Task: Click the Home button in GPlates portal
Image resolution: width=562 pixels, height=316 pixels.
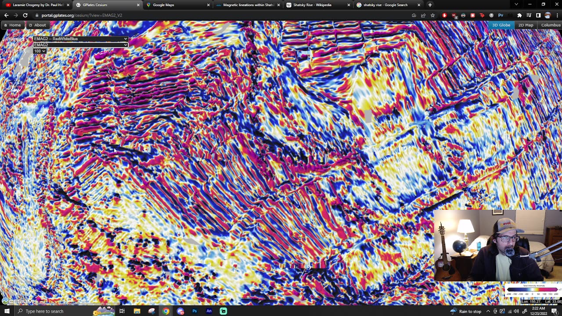Action: point(12,25)
